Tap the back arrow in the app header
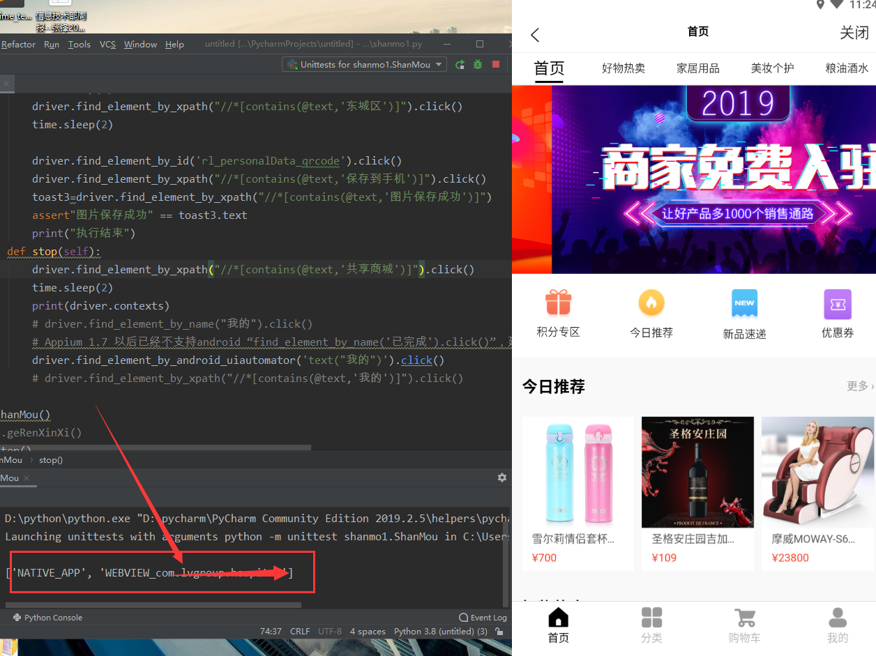The width and height of the screenshot is (876, 656). click(x=535, y=33)
